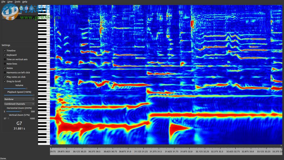Disable Play notes on click
284x160 pixels.
pos(5,77)
